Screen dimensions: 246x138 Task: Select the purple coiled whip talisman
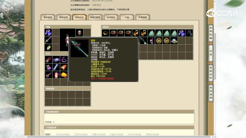pos(64,60)
